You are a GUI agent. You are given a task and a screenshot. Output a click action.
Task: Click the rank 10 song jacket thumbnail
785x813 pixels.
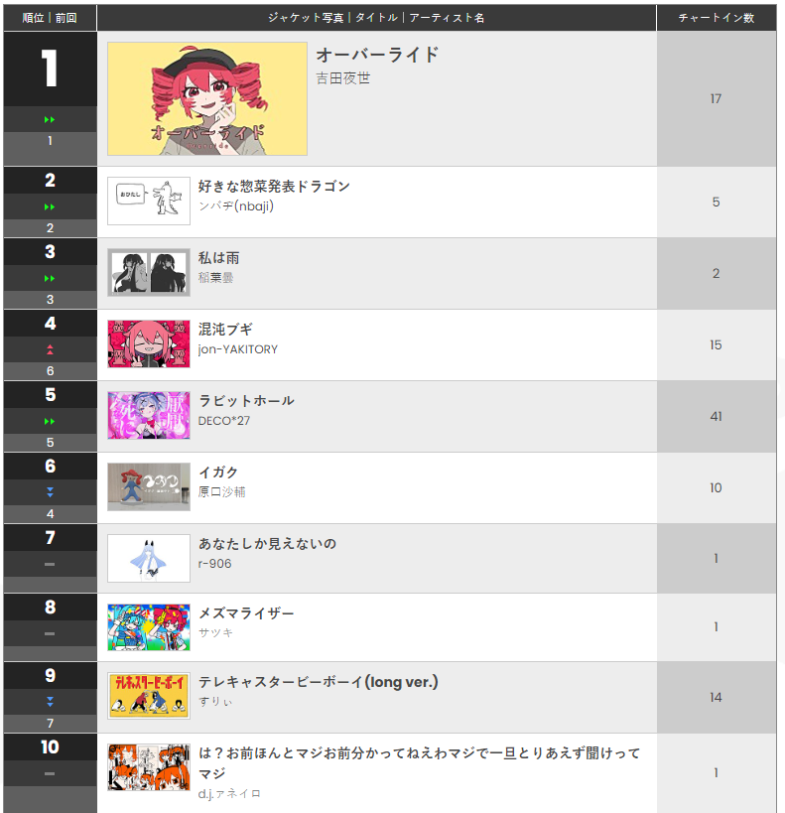point(149,767)
